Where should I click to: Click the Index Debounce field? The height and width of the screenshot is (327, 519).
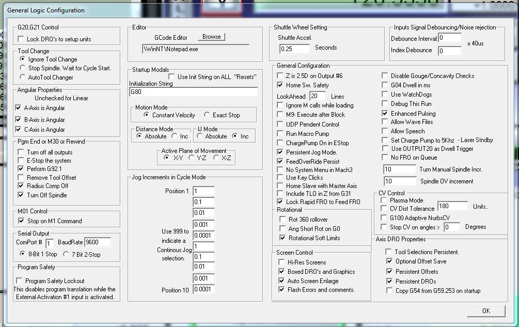point(450,51)
